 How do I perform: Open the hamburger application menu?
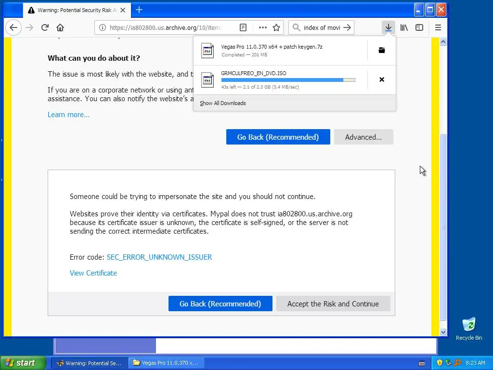tap(438, 27)
